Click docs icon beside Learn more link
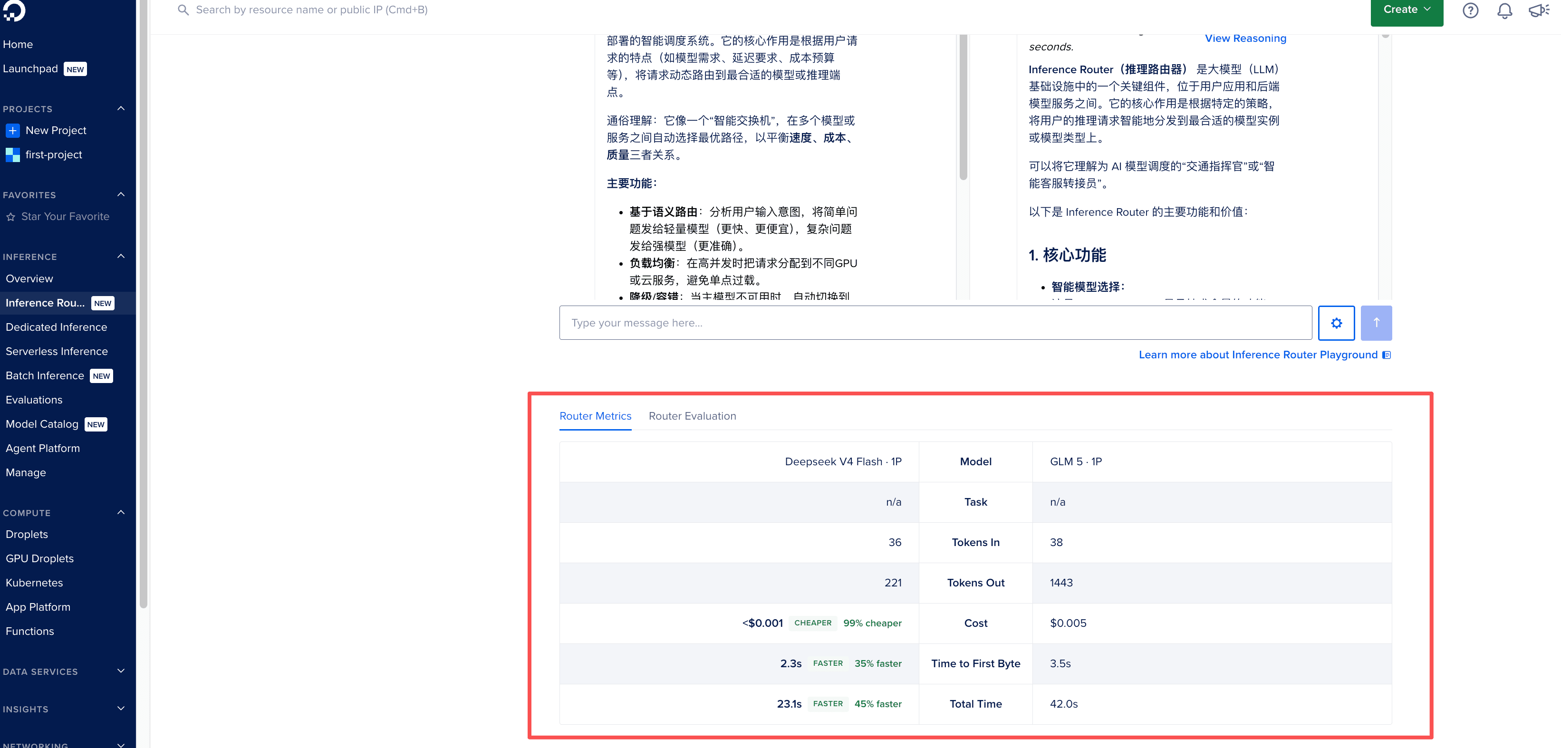Viewport: 1561px width, 748px height. point(1387,355)
